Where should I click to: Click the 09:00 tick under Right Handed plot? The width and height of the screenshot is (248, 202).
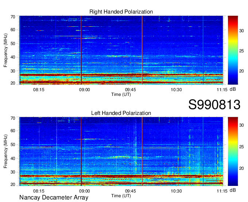85,90
